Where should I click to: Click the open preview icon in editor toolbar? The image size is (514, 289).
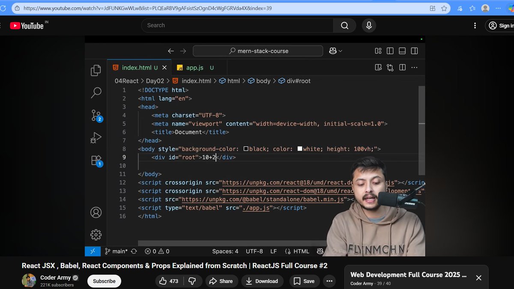pyautogui.click(x=378, y=68)
